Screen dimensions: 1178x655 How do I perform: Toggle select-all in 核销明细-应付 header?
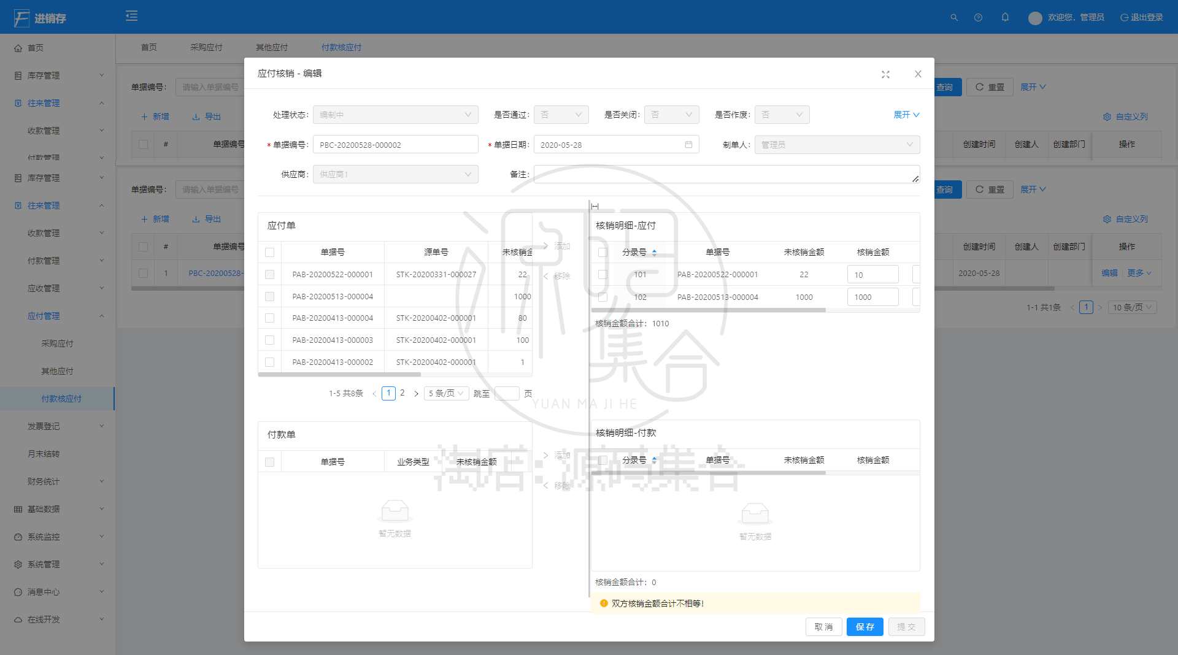tap(602, 252)
